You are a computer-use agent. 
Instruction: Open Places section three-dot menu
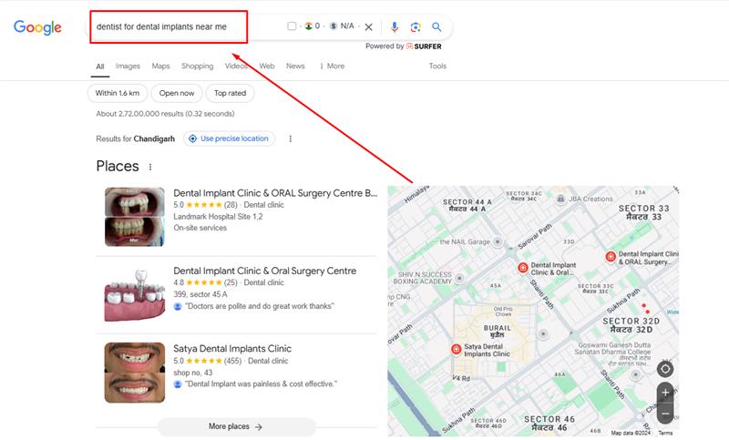point(150,167)
